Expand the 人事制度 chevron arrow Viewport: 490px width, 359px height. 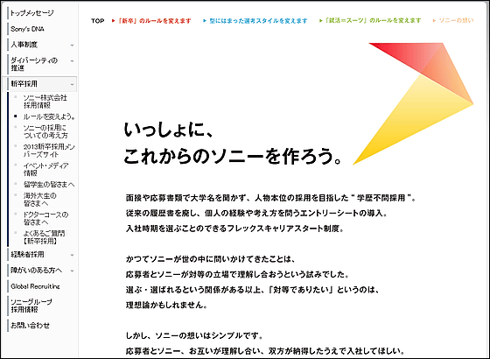(72, 46)
